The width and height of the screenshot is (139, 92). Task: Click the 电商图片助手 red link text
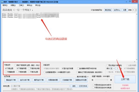coord(125,88)
